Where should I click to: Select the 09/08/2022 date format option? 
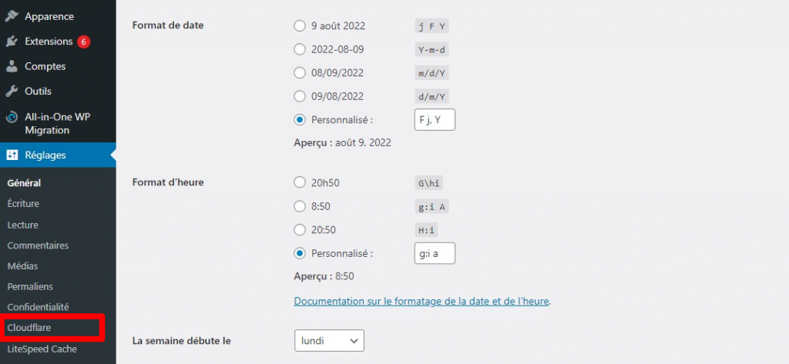point(300,96)
